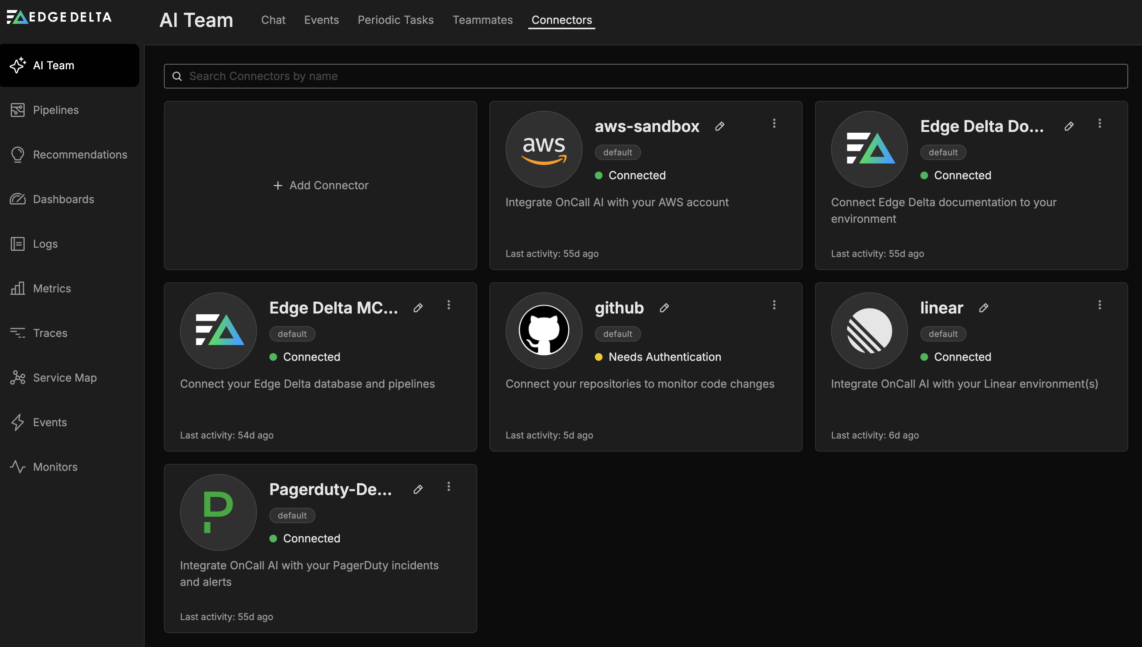
Task: Click the AWS logo on aws-sandbox card
Action: click(x=544, y=149)
